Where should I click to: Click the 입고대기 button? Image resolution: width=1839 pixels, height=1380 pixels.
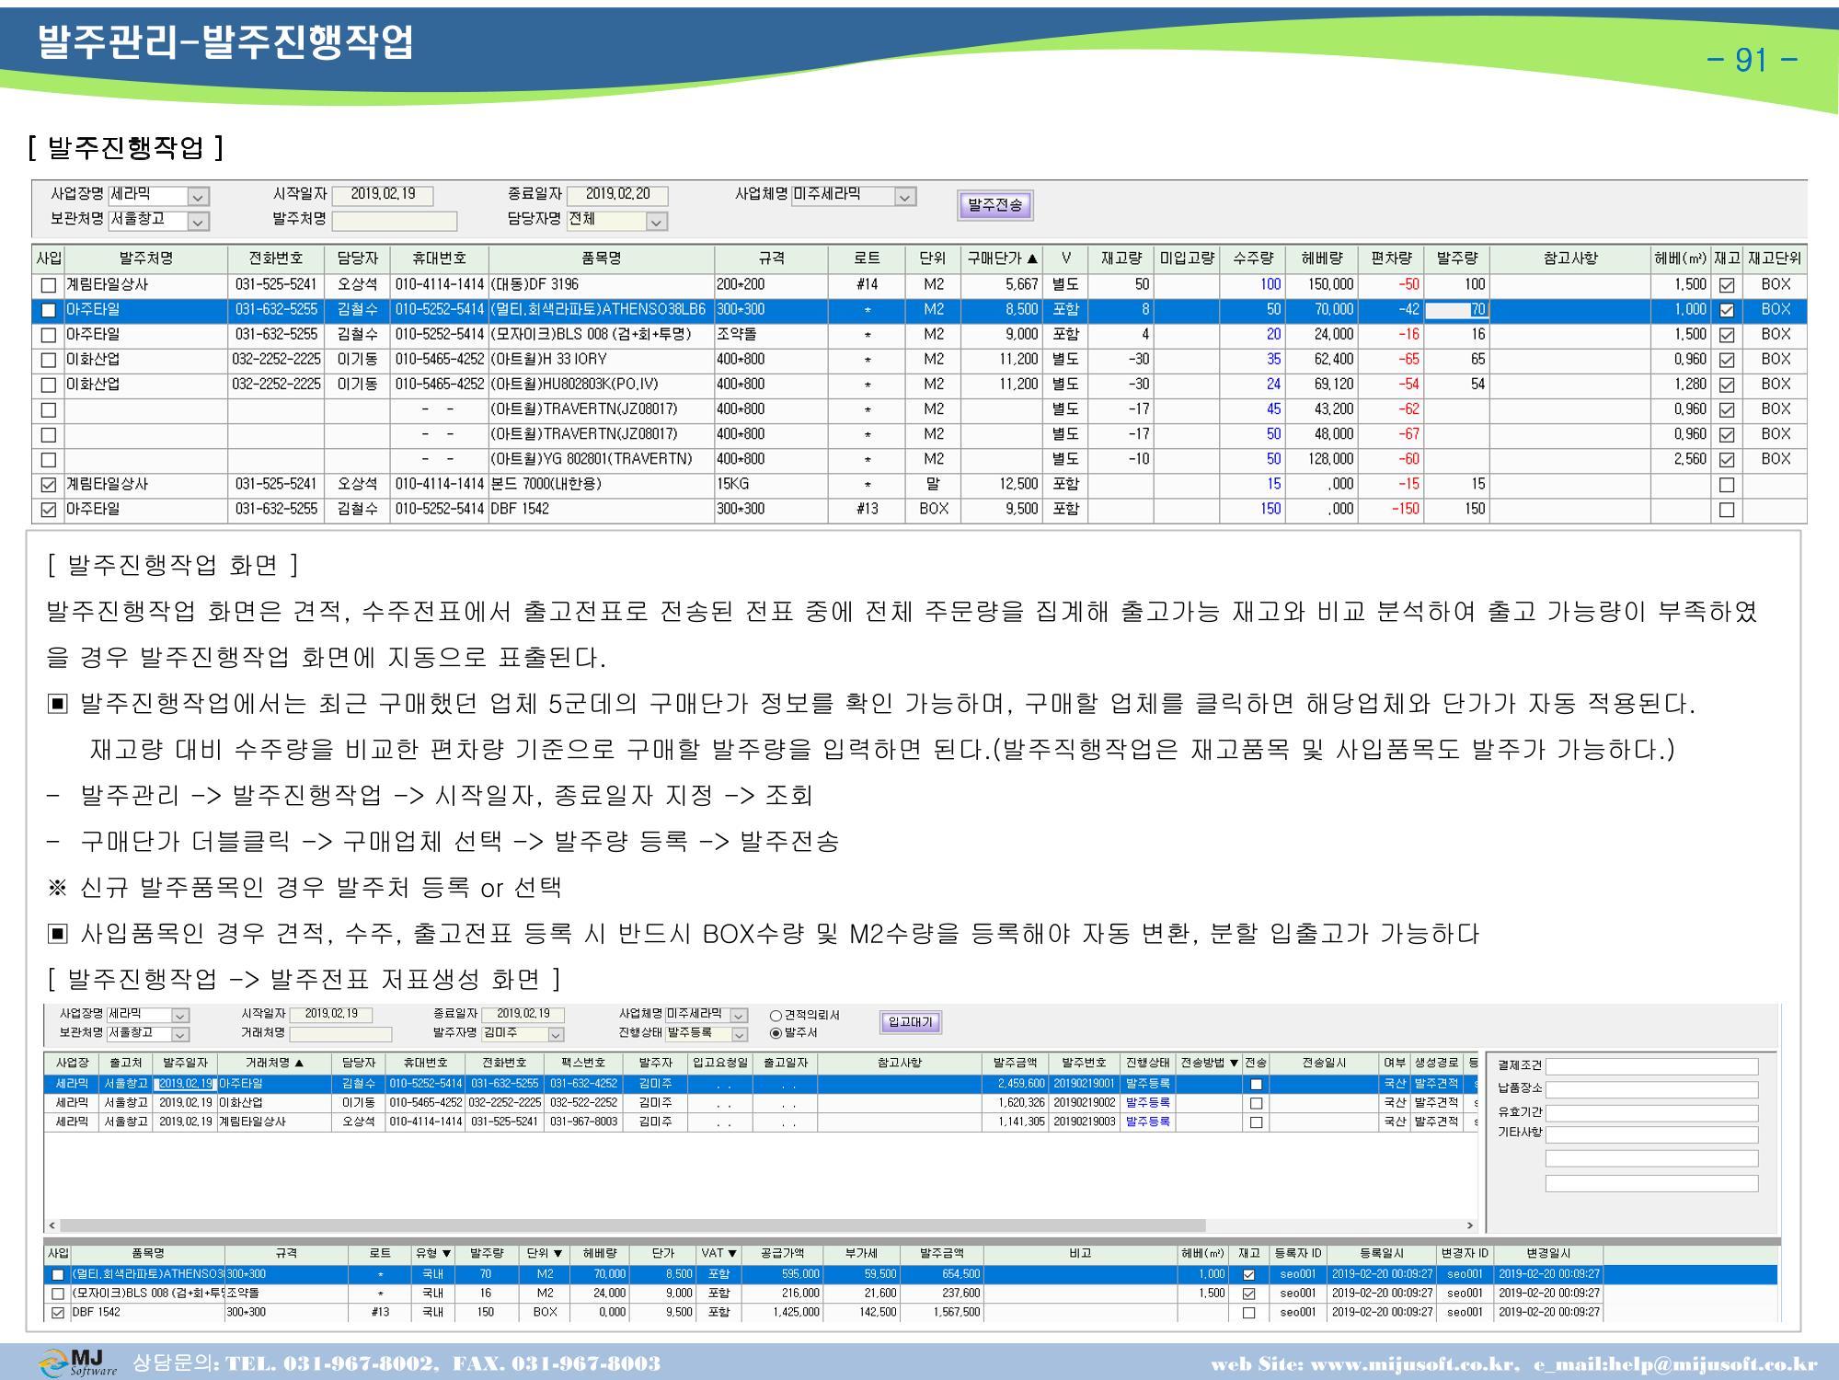click(910, 1022)
